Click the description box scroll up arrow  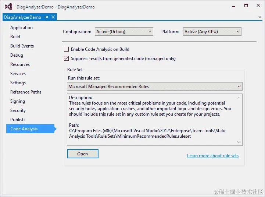click(239, 98)
